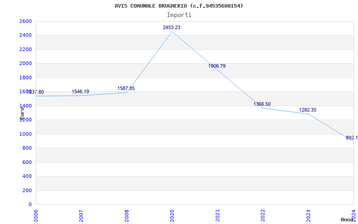
Task: Select the 1366.50 data label
Action: [262, 104]
